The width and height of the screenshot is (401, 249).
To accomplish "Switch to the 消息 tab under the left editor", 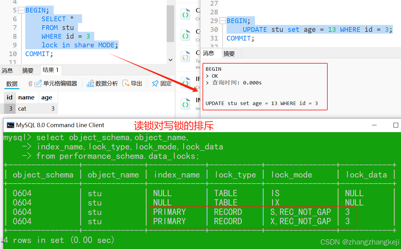I will (x=7, y=70).
